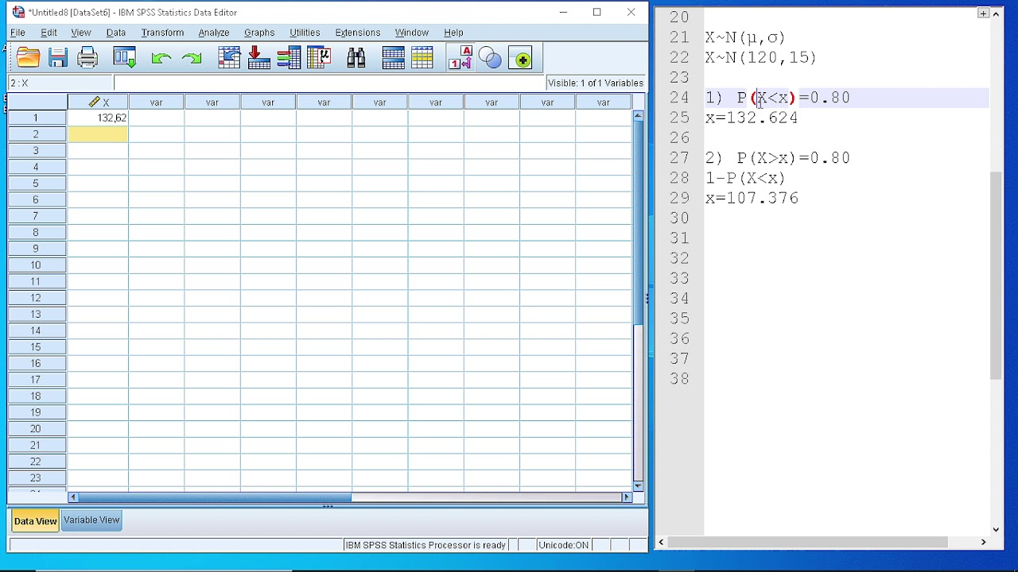Screen dimensions: 1018x572
Task: Click the Split File toolbar icon
Action: (x=394, y=58)
